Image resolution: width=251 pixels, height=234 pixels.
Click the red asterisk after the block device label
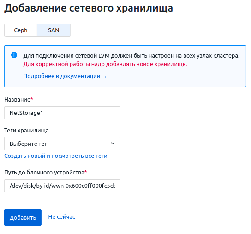click(x=86, y=172)
